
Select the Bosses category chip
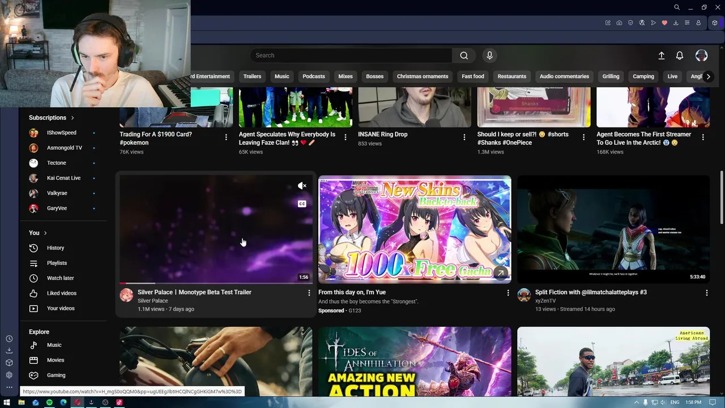(374, 76)
